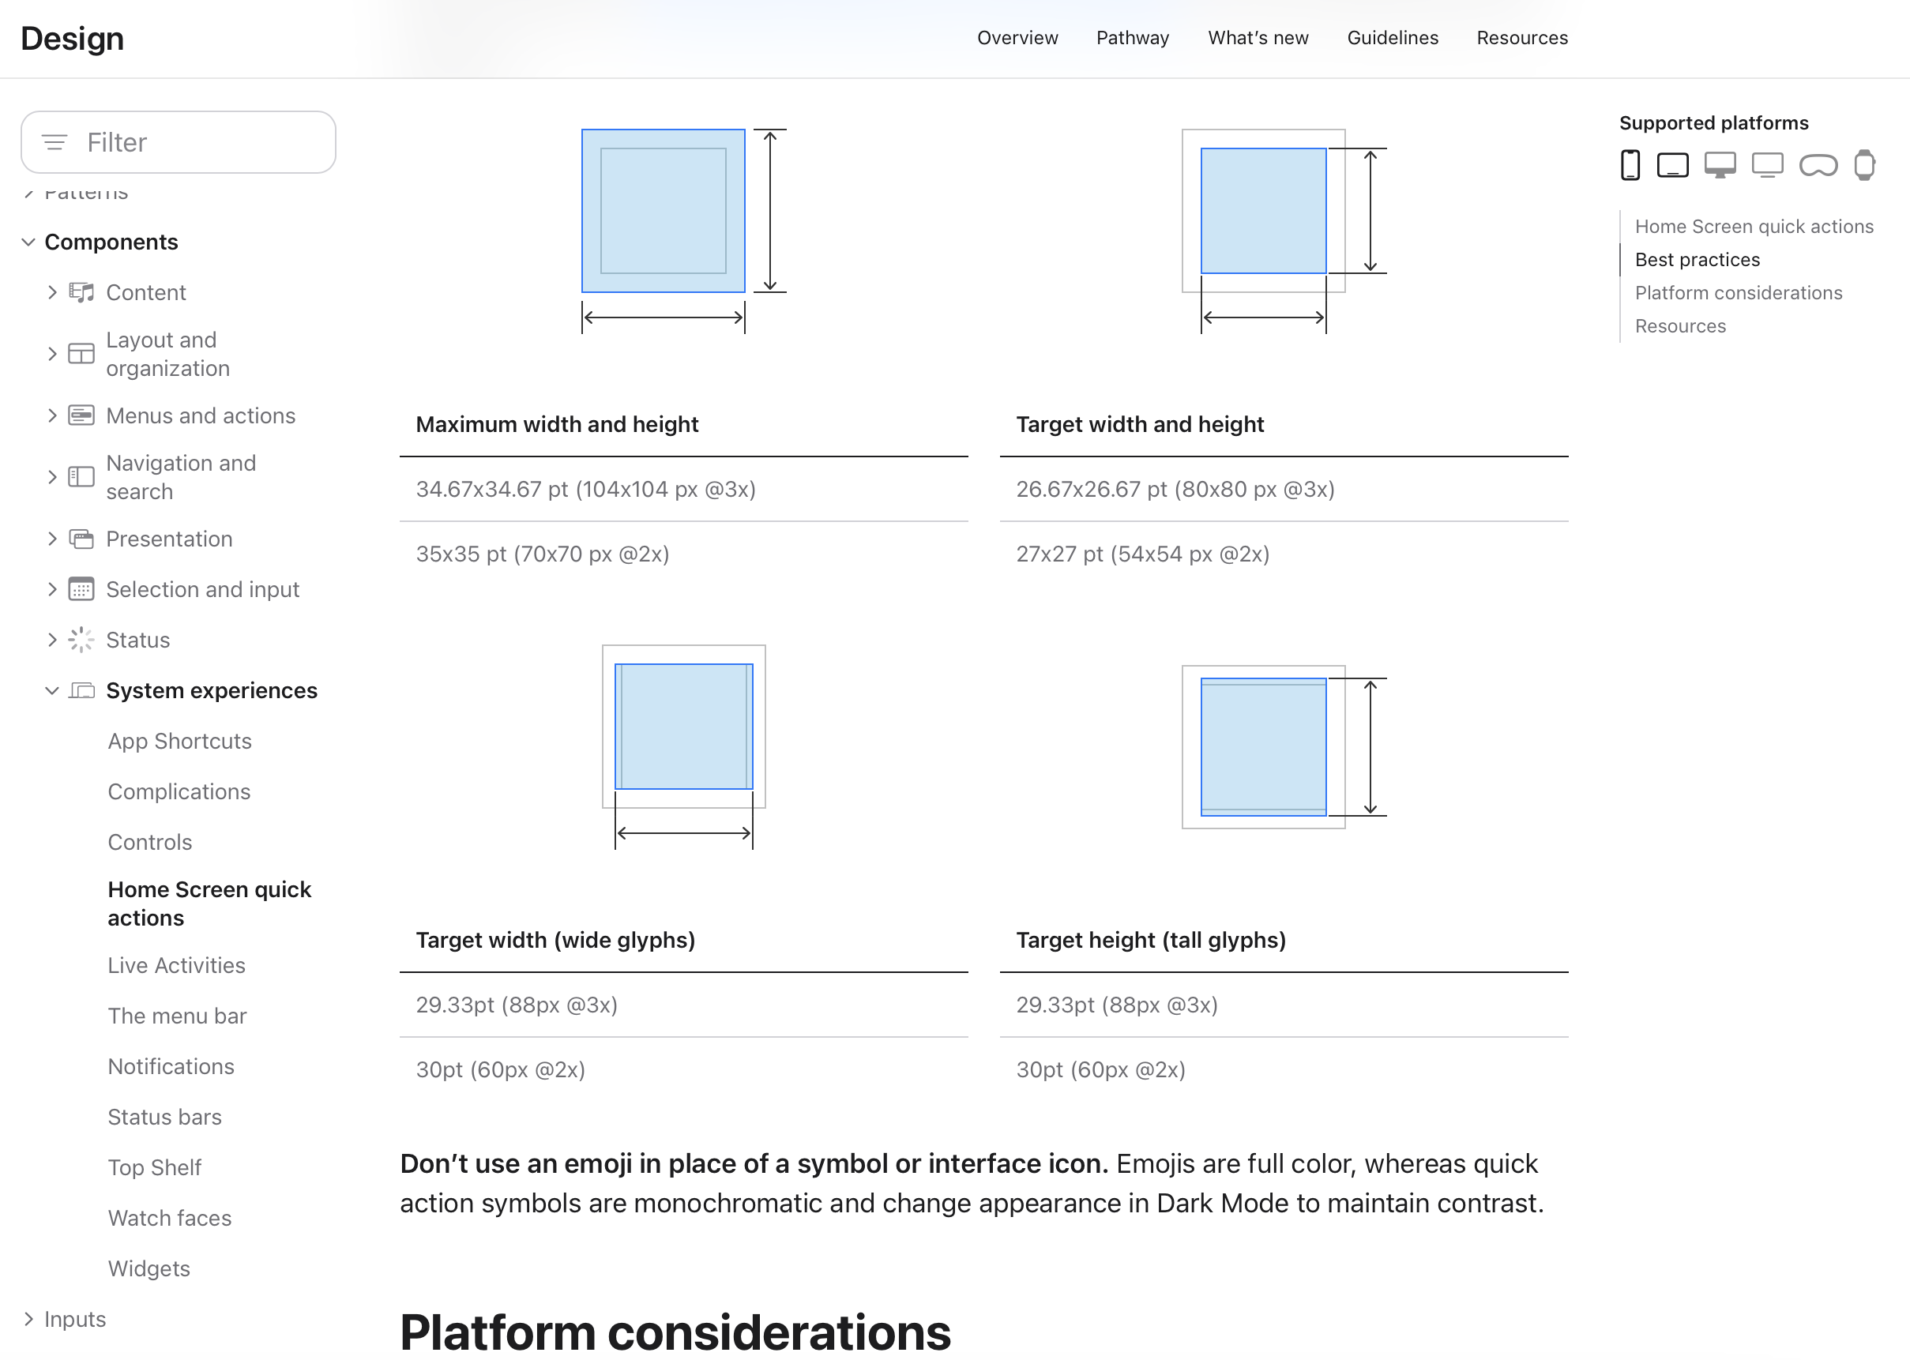Click the iPad platform icon
Image resolution: width=1910 pixels, height=1360 pixels.
click(1672, 165)
